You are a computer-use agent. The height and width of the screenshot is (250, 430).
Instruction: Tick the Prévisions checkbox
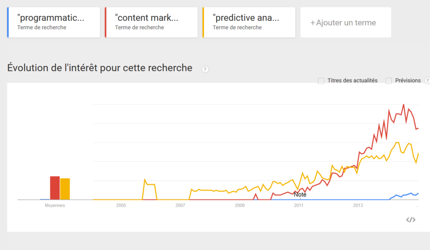389,81
